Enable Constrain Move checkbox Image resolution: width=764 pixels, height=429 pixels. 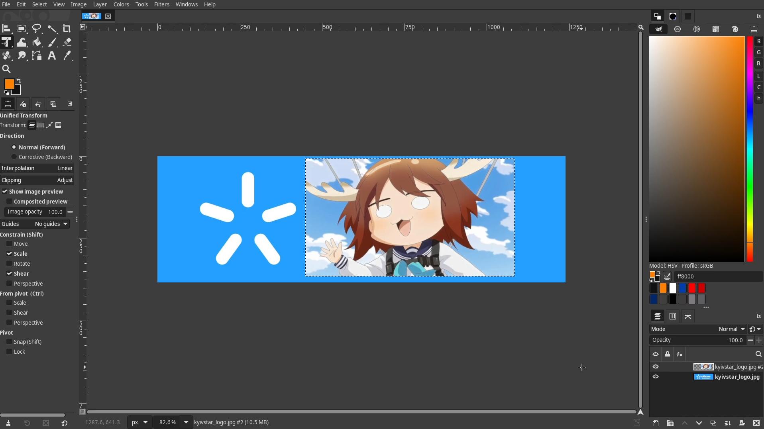tap(9, 244)
